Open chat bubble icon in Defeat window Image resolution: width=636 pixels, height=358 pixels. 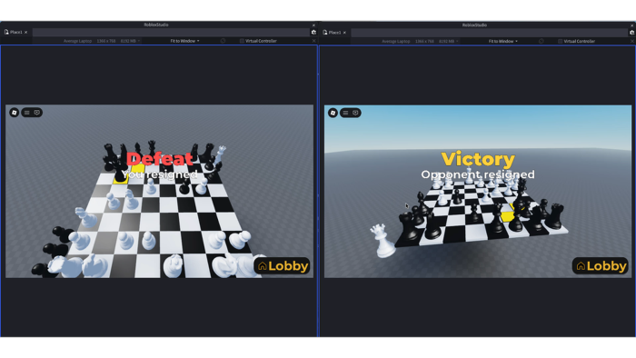pyautogui.click(x=37, y=113)
